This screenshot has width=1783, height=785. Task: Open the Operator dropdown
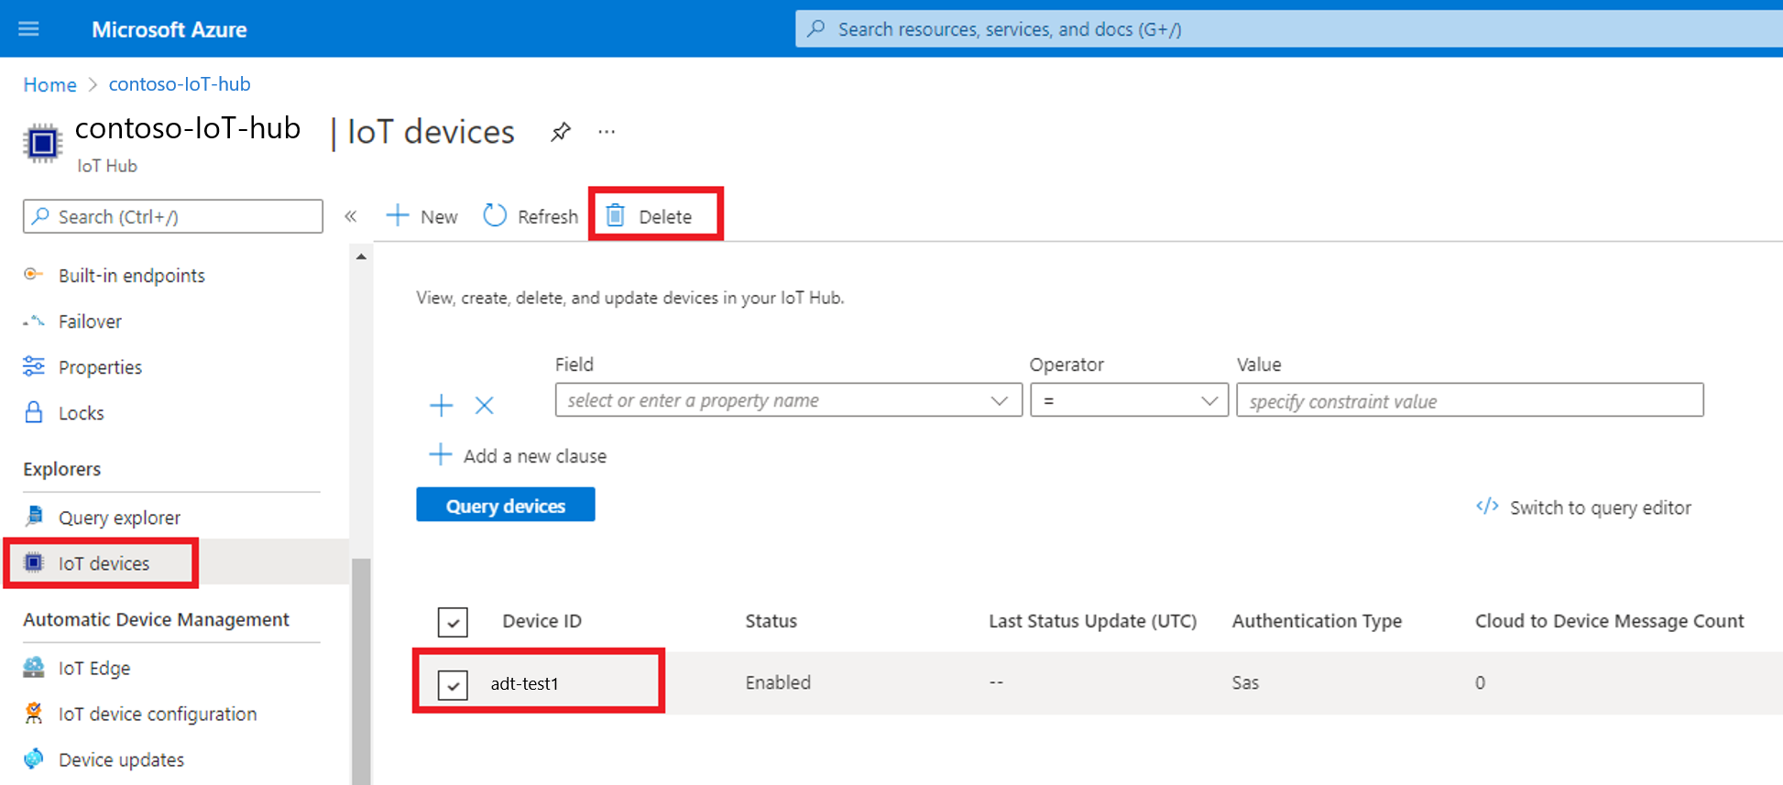(1129, 400)
